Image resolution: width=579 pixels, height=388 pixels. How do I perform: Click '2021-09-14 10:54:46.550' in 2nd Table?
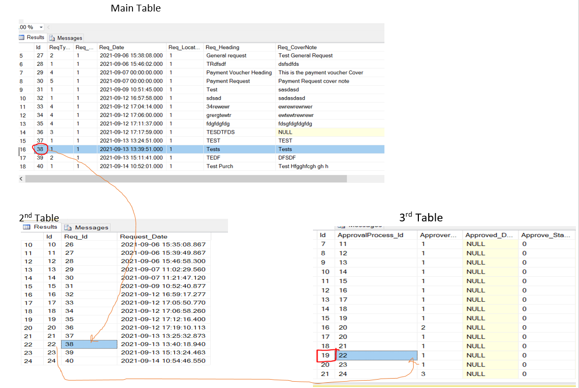pos(164,361)
